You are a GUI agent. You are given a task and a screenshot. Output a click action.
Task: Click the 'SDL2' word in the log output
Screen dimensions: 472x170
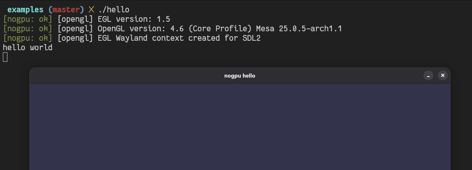tap(251, 38)
